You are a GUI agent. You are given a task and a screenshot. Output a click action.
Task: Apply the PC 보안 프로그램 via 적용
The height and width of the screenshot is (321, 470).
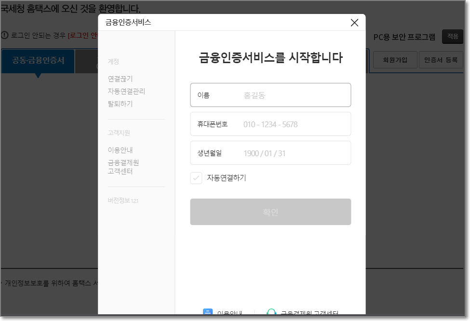coord(452,36)
